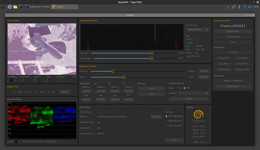Click the refresh tray icon
The image size is (260, 150).
[234, 7]
